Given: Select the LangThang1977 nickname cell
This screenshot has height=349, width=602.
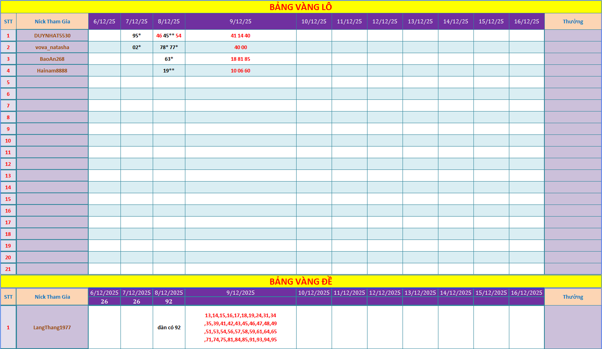Looking at the screenshot, I should pos(52,327).
